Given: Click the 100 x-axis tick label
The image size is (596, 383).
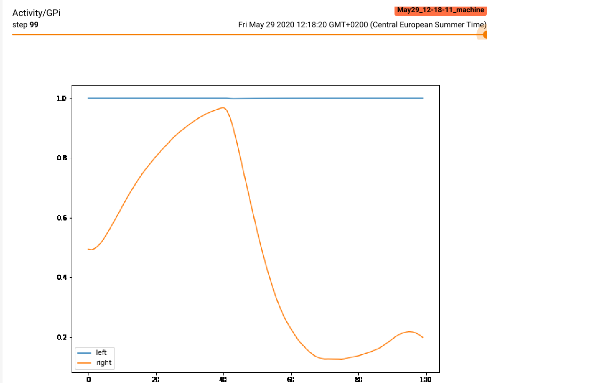Looking at the screenshot, I should [x=426, y=379].
